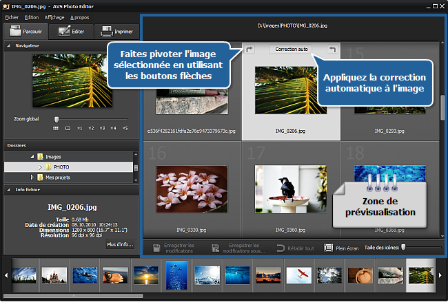Open the Affichage menu
The height and width of the screenshot is (302, 448).
(54, 17)
